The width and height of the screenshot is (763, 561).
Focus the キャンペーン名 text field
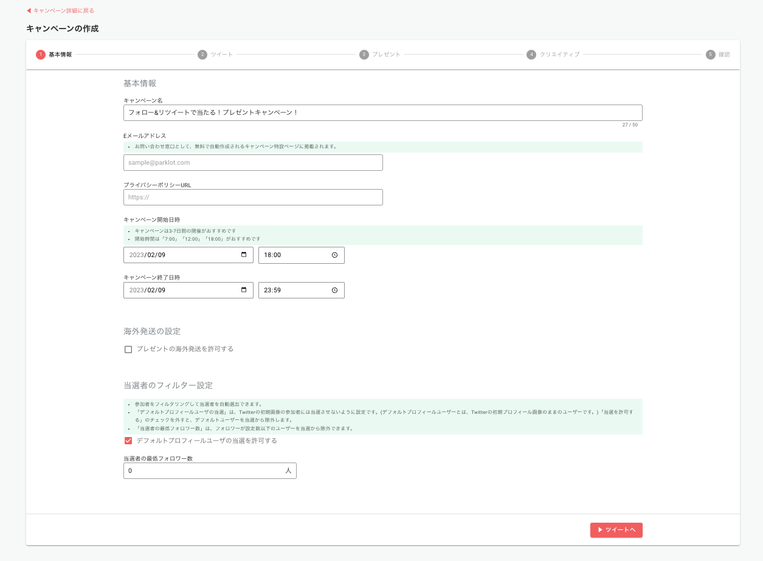(x=382, y=113)
